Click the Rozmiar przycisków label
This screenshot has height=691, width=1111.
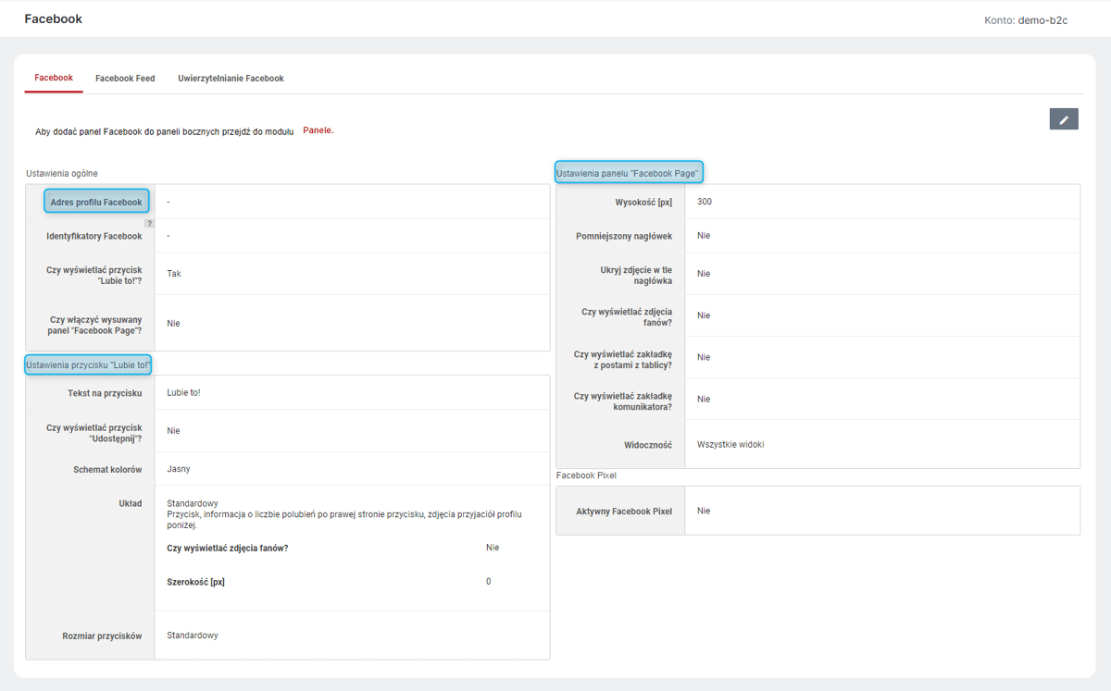(x=102, y=635)
